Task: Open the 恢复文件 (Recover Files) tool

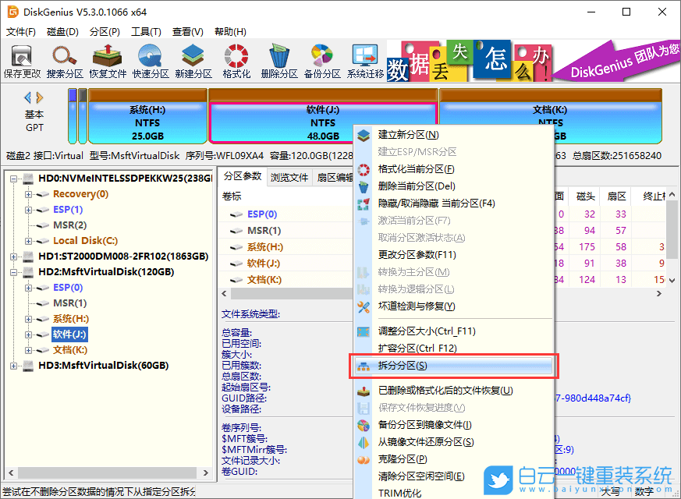Action: click(107, 60)
